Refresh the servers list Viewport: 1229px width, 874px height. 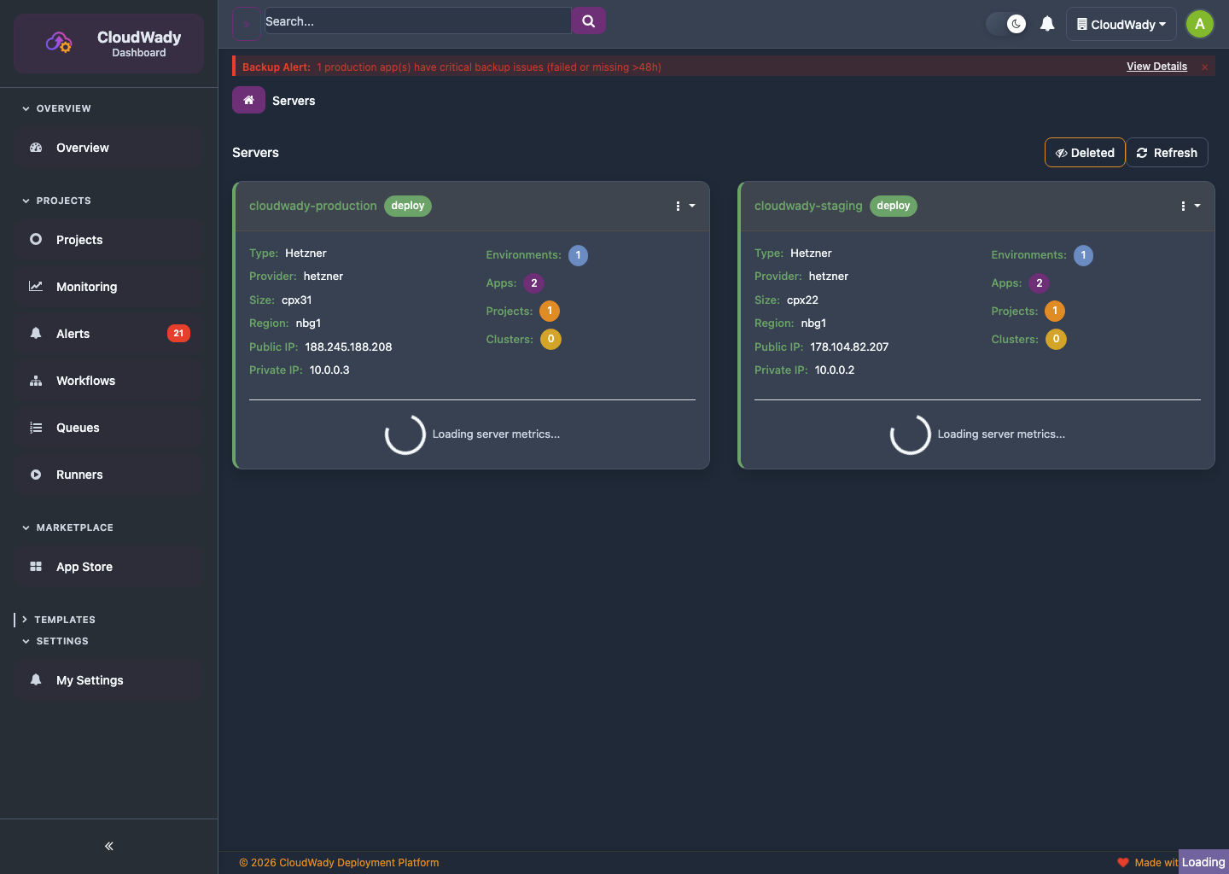click(x=1167, y=153)
